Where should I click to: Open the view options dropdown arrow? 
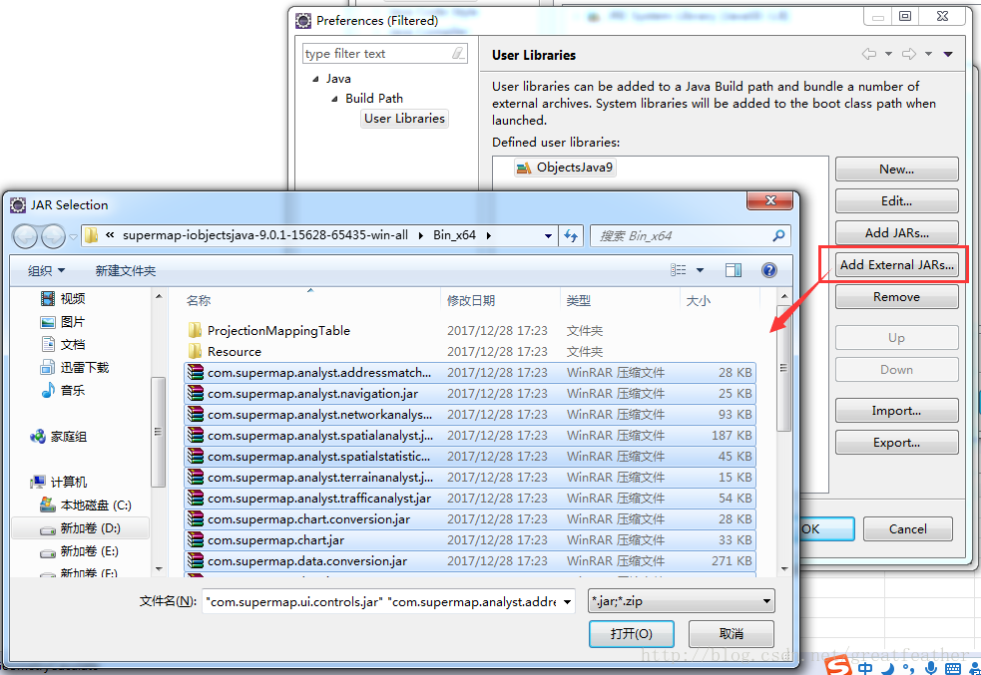(701, 270)
